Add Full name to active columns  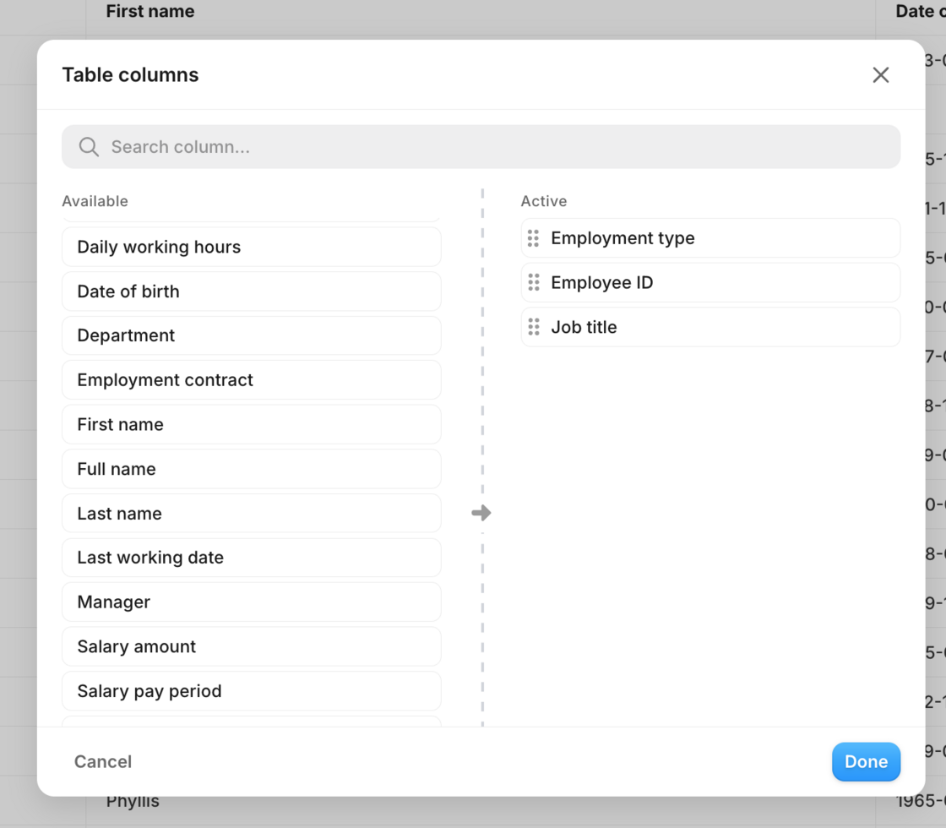(x=251, y=469)
